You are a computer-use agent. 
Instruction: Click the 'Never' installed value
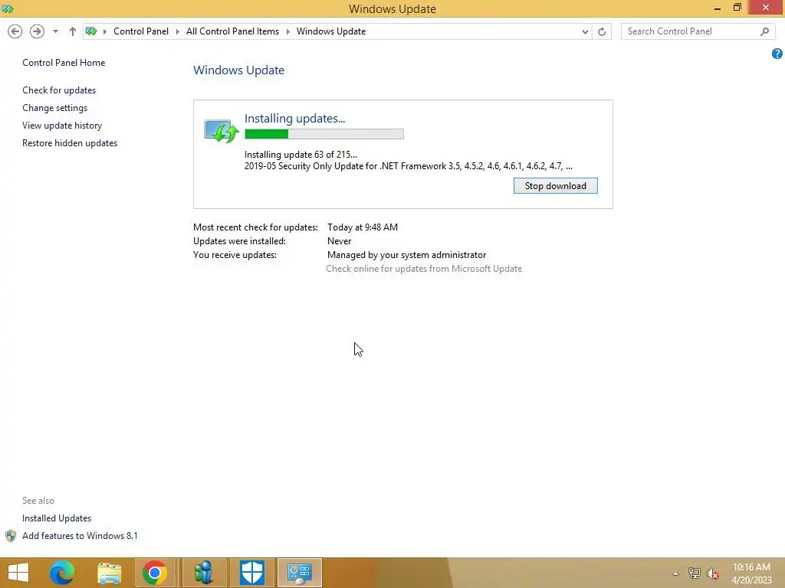339,241
